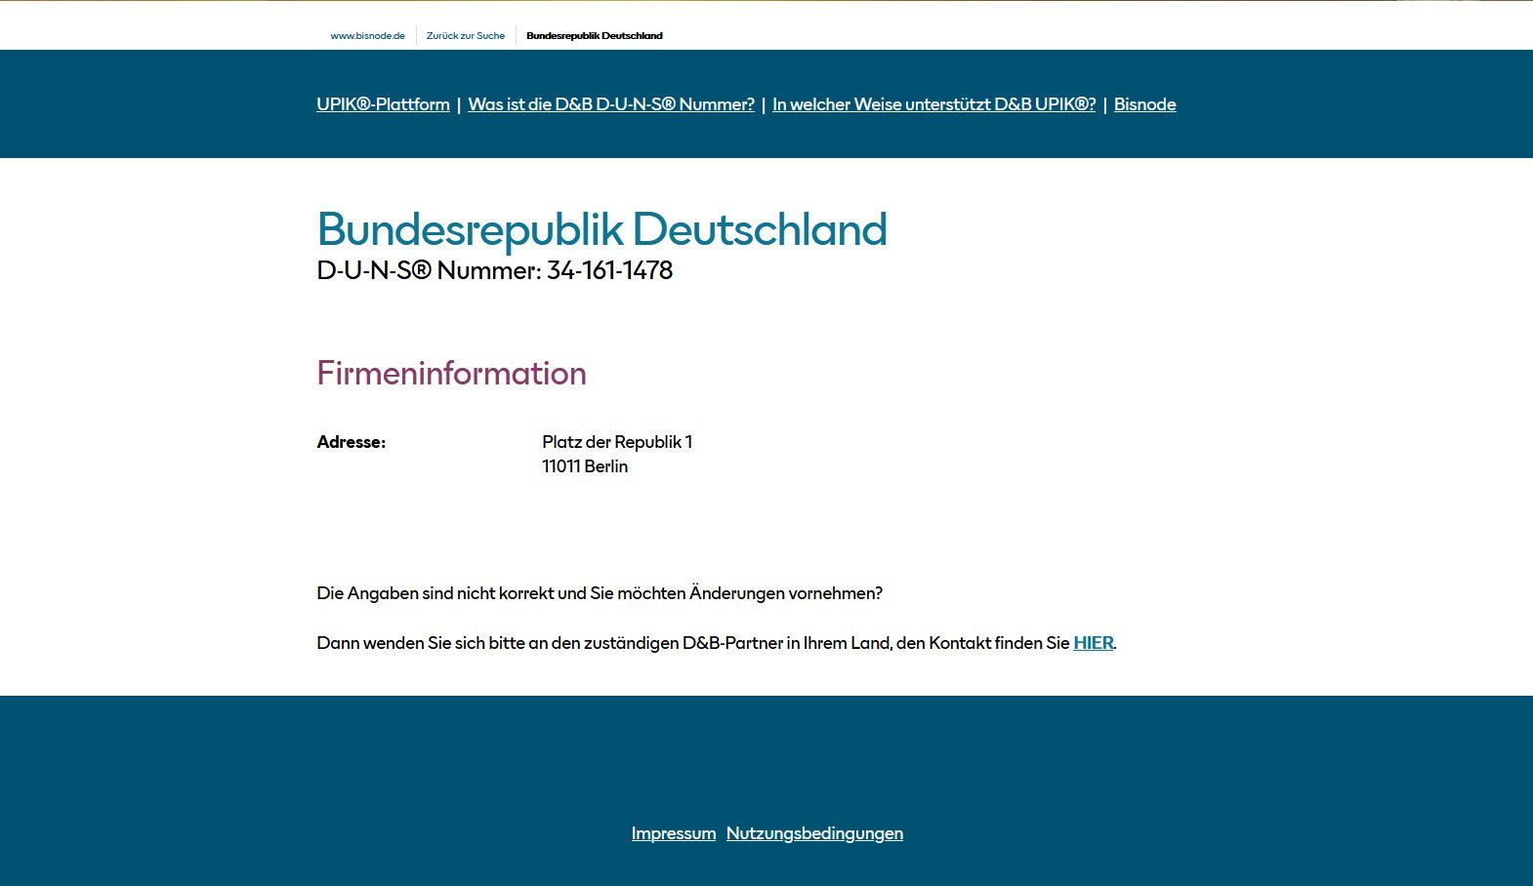Click the postal line 11011 Berlin
The height and width of the screenshot is (886, 1533).
point(585,466)
